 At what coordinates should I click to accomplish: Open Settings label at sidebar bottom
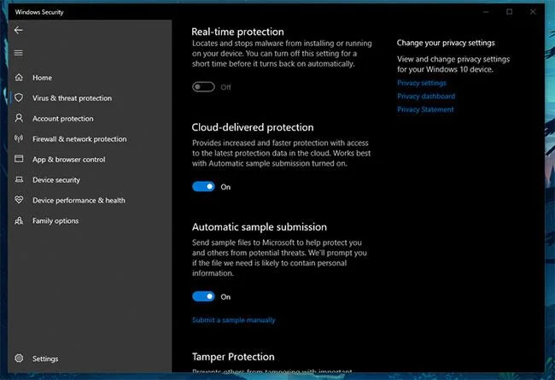45,359
